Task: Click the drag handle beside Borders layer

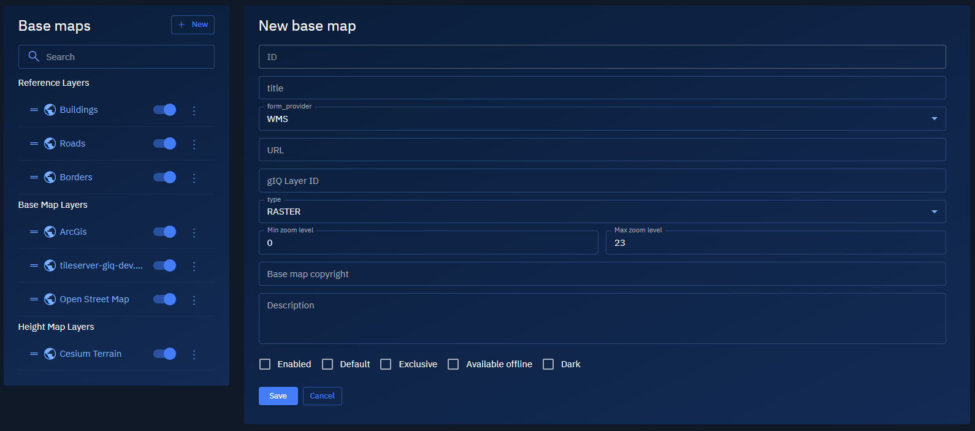Action: pos(34,177)
